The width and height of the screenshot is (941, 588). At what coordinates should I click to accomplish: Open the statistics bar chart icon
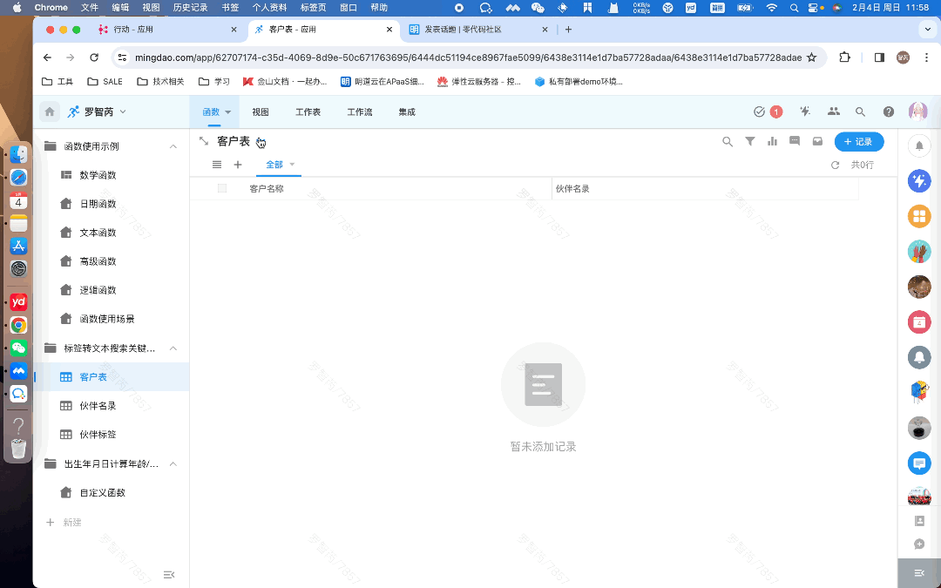point(772,141)
